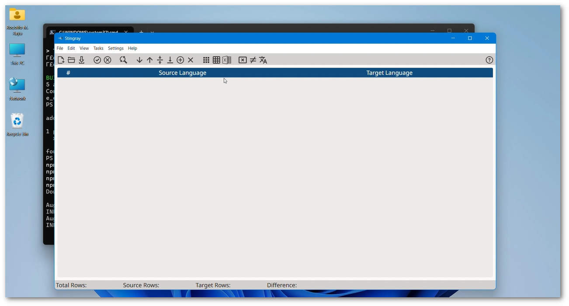
Task: Click the dotted grid toolbar icon
Action: coord(206,60)
